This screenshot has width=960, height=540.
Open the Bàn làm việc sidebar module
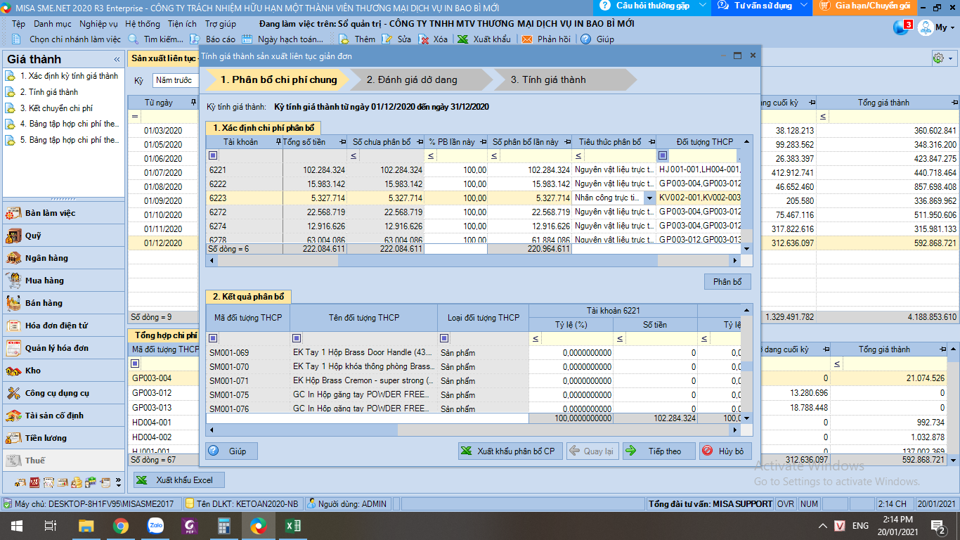coord(63,213)
